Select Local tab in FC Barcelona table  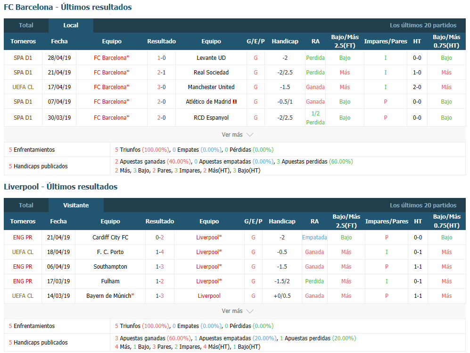pyautogui.click(x=71, y=25)
